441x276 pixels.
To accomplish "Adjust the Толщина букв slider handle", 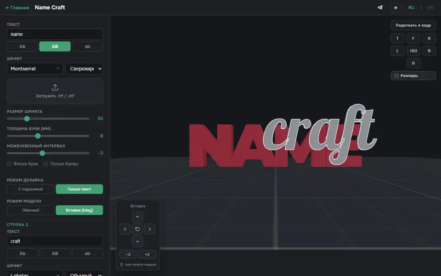I will pos(38,136).
